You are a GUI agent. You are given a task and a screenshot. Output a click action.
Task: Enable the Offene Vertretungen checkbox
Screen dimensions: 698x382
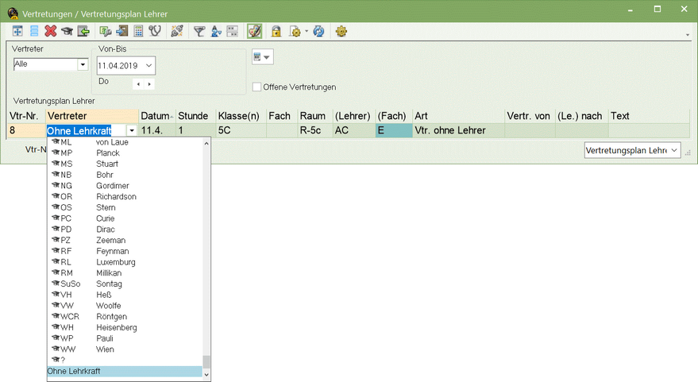pos(256,87)
